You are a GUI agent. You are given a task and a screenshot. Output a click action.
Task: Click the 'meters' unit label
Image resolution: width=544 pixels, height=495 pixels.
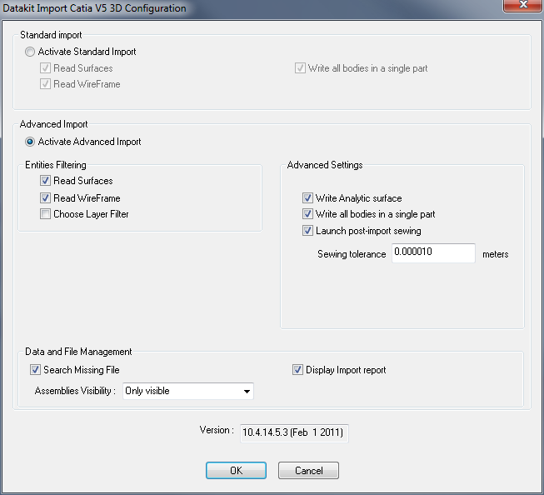496,254
